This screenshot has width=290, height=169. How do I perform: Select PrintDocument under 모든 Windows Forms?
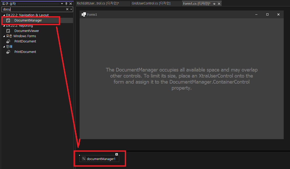(x=37, y=41)
